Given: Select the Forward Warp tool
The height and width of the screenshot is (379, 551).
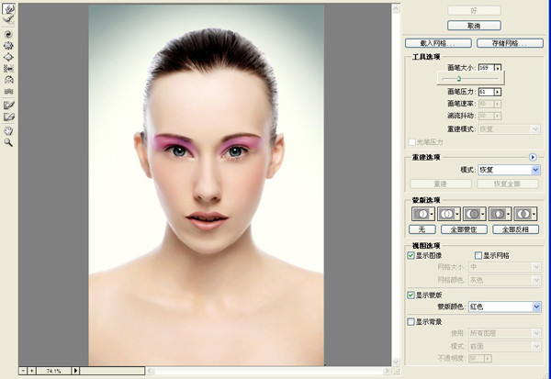Looking at the screenshot, I should tap(8, 9).
